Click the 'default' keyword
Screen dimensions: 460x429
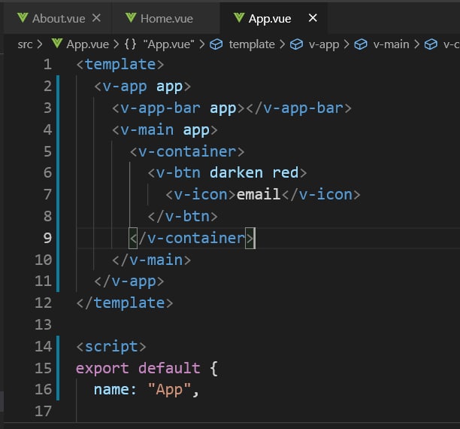169,368
